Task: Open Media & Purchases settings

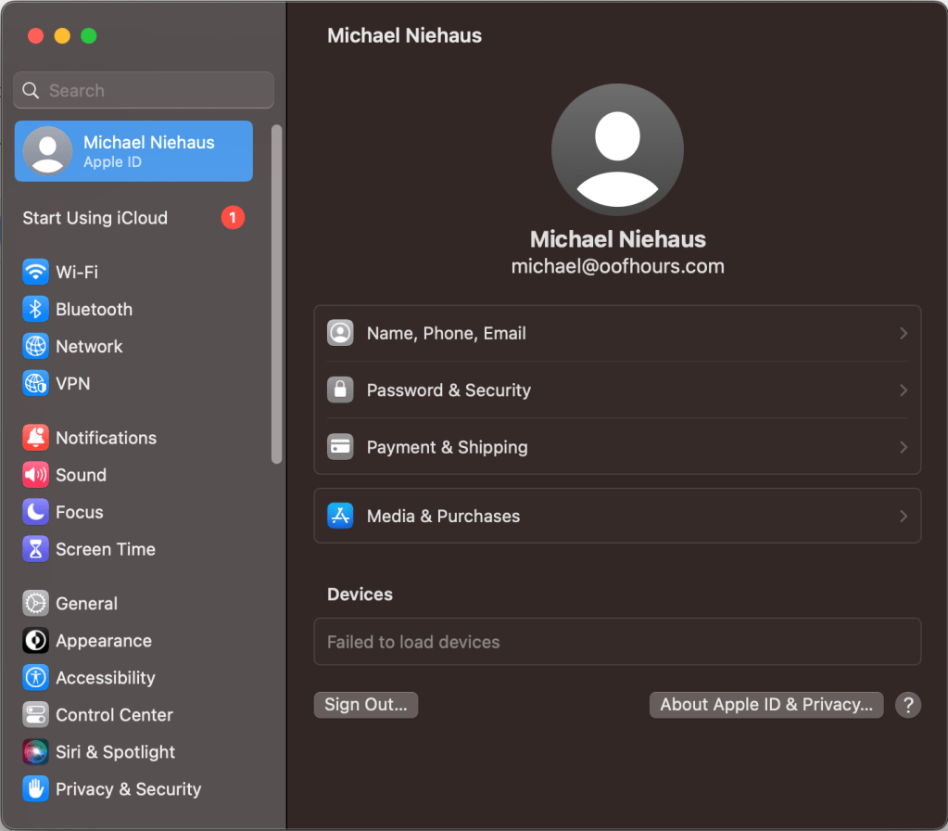Action: [617, 516]
